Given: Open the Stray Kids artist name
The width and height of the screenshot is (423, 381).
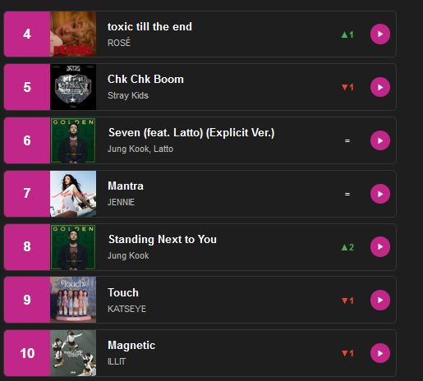Looking at the screenshot, I should (128, 95).
